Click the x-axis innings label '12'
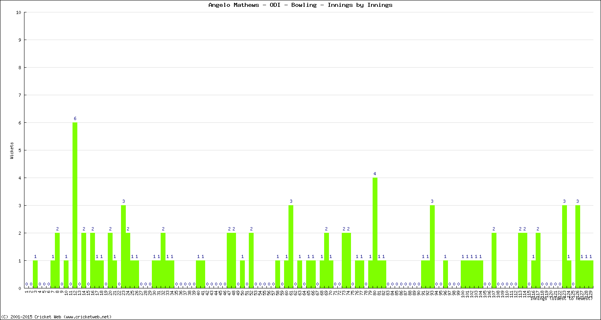Screen dimensions: 601x320 75,293
